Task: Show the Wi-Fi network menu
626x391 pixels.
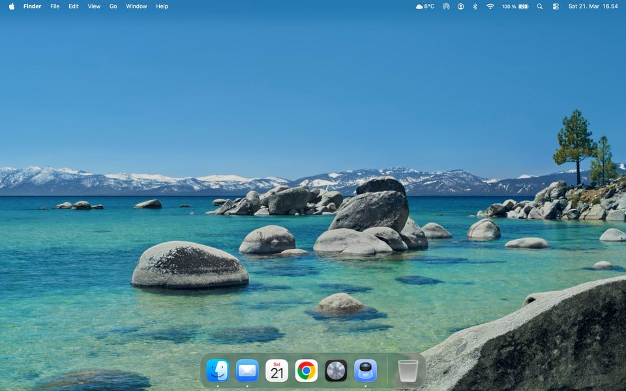Action: pos(490,7)
